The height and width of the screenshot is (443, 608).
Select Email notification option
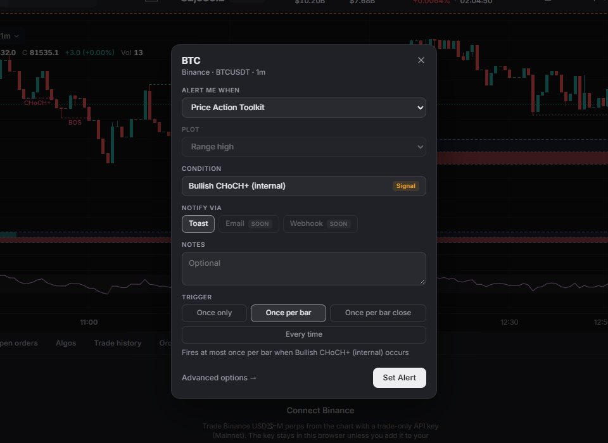(248, 223)
